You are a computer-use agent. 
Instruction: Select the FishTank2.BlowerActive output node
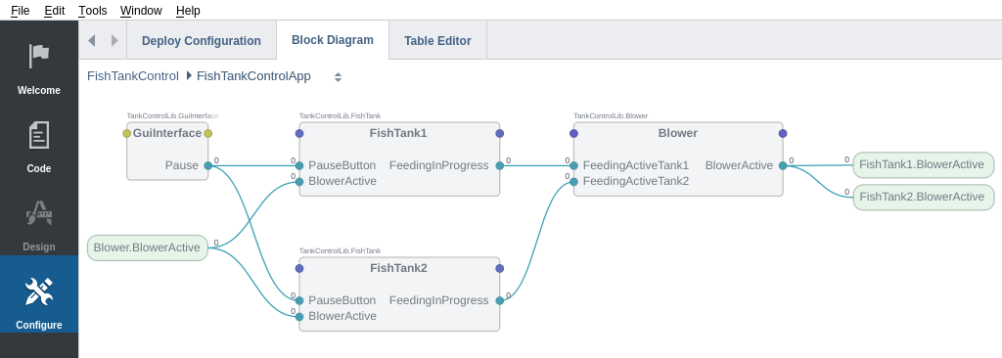[x=924, y=197]
